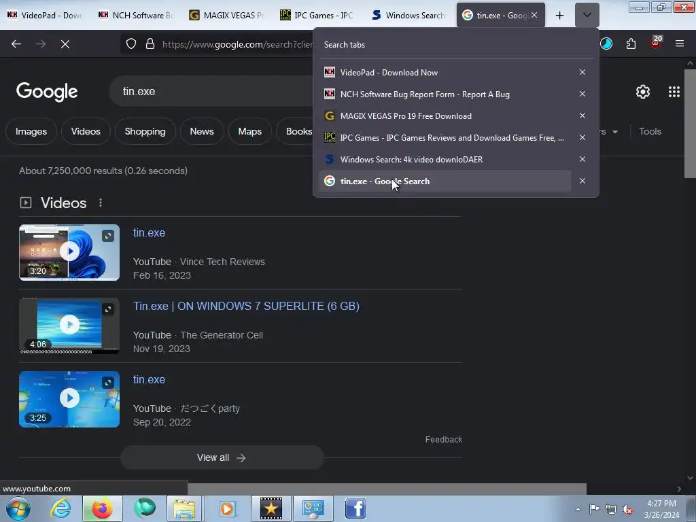The width and height of the screenshot is (696, 522).
Task: Activate the MAGIX VEGAS browser tab
Action: tap(227, 15)
